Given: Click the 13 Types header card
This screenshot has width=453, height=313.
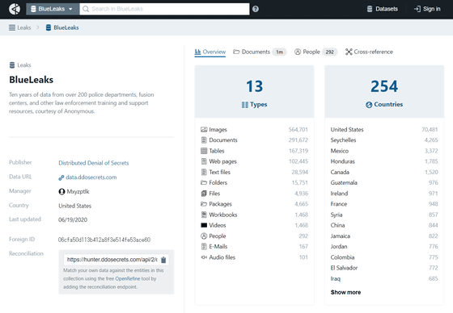Looking at the screenshot, I should pyautogui.click(x=254, y=92).
